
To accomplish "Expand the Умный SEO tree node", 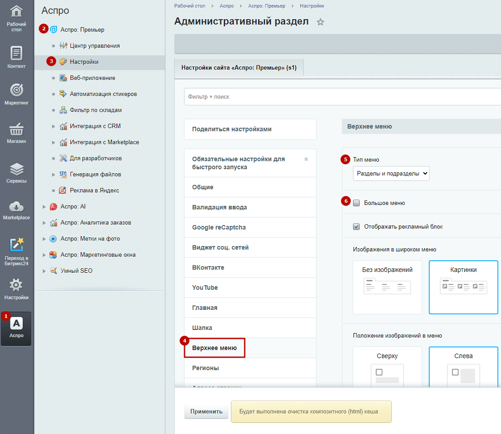I will coord(44,271).
